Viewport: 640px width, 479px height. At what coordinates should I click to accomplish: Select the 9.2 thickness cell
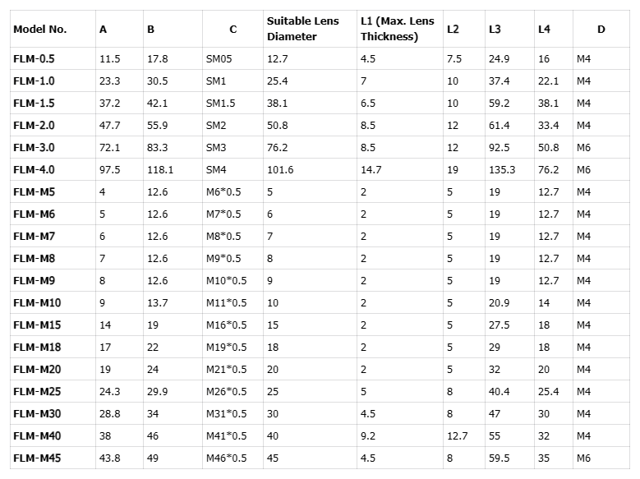367,436
